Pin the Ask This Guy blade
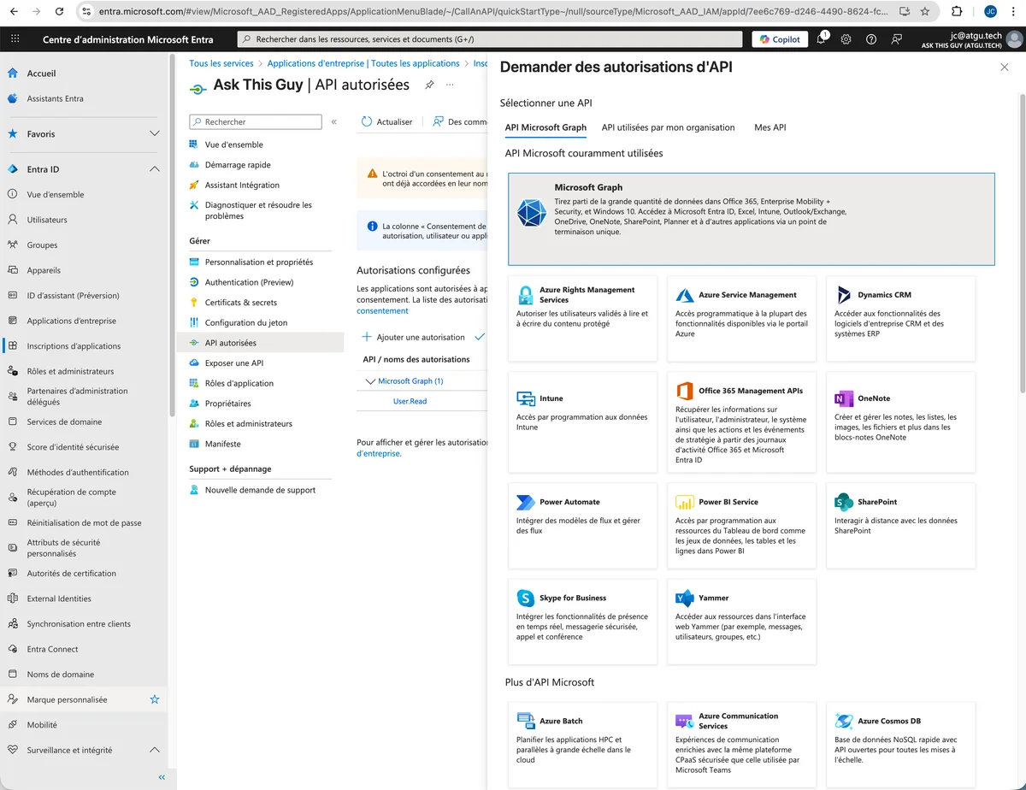This screenshot has height=790, width=1026. tap(429, 85)
